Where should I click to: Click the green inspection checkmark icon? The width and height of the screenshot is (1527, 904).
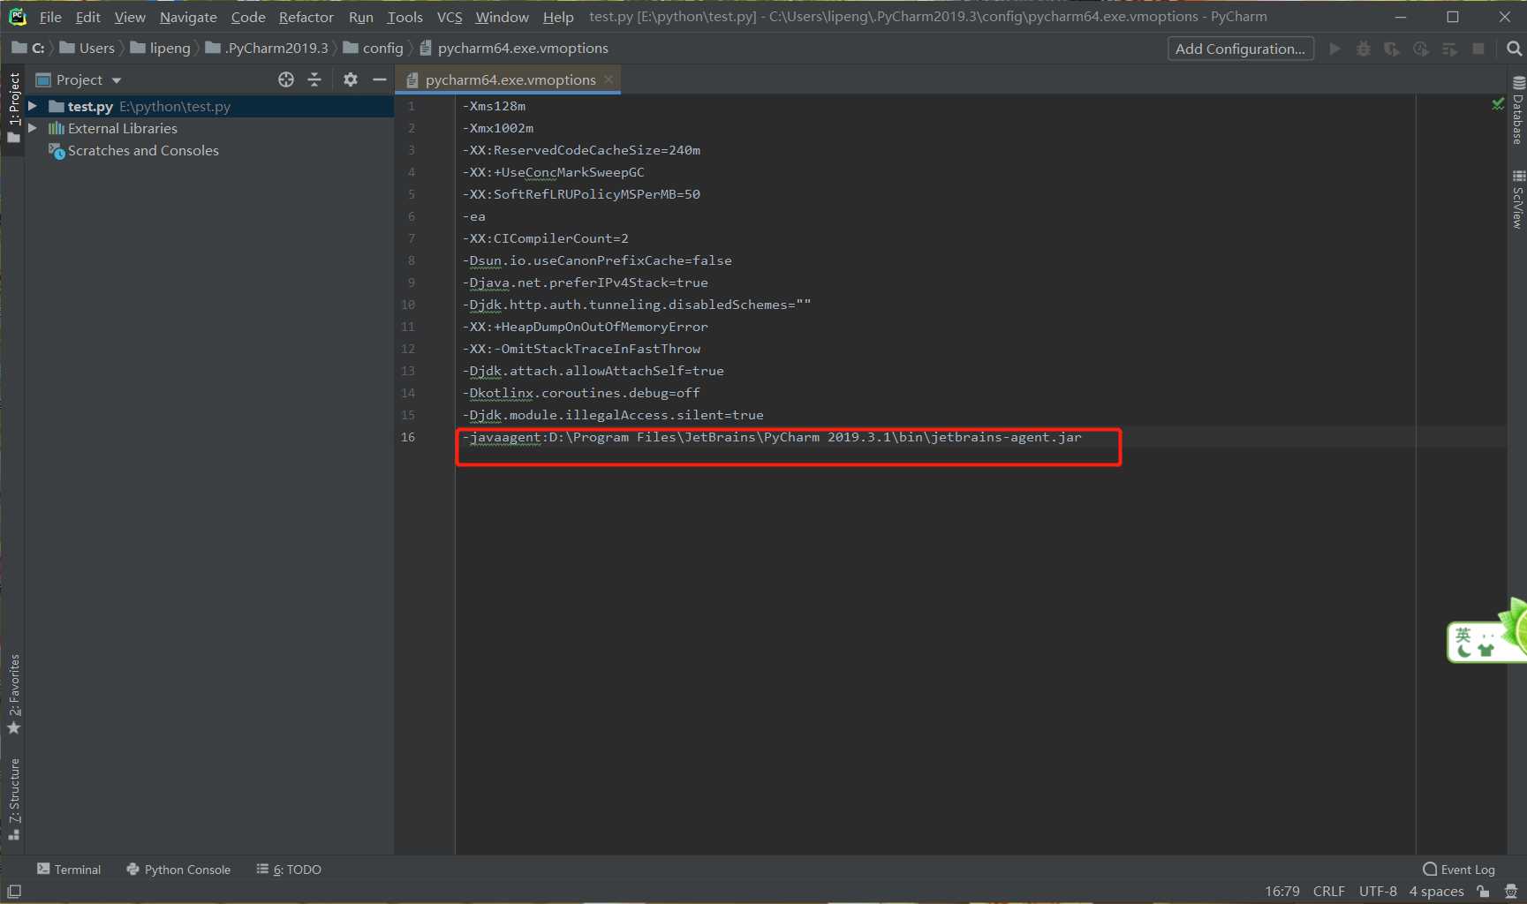pyautogui.click(x=1498, y=104)
